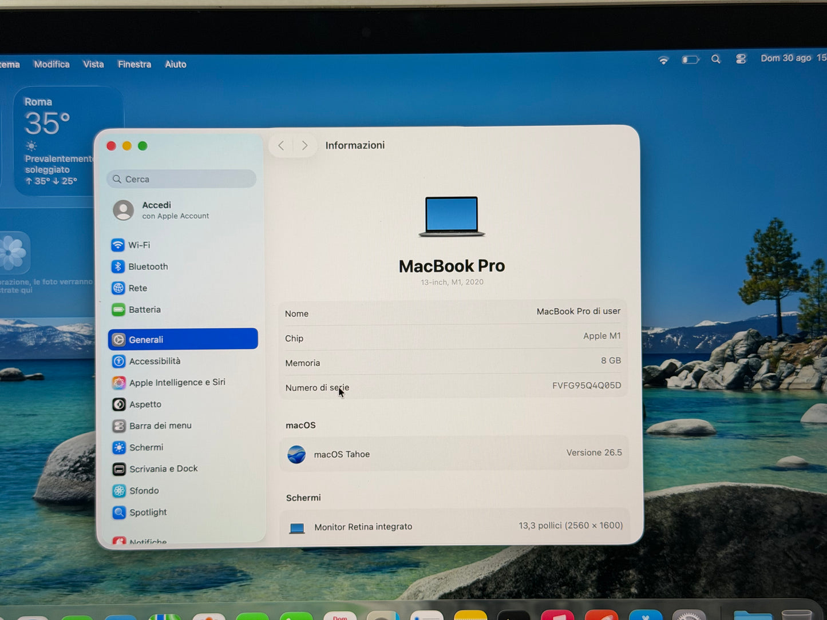827x620 pixels.
Task: Go forward with the right chevron button
Action: point(304,145)
